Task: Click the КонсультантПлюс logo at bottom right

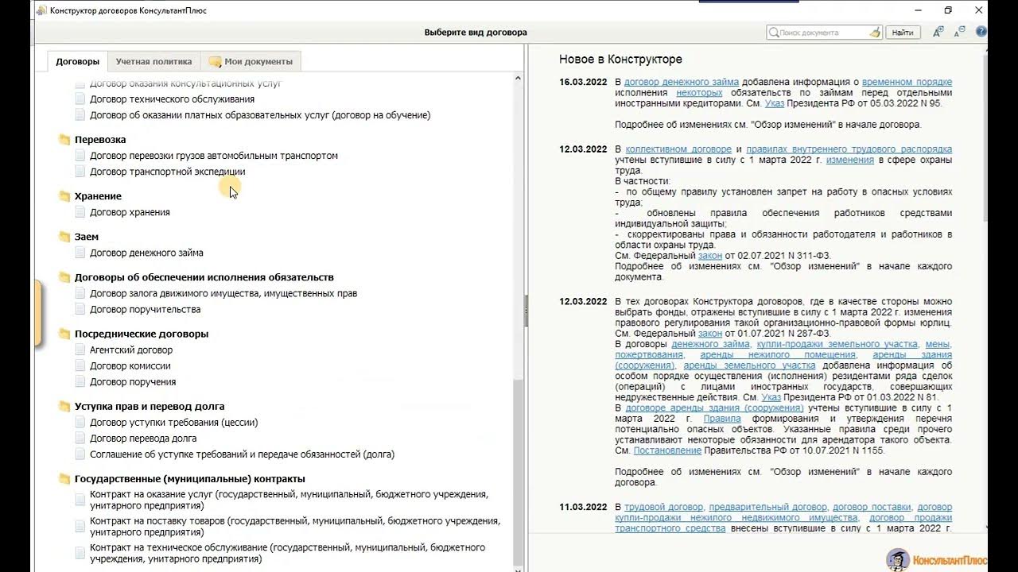Action: coord(936,558)
